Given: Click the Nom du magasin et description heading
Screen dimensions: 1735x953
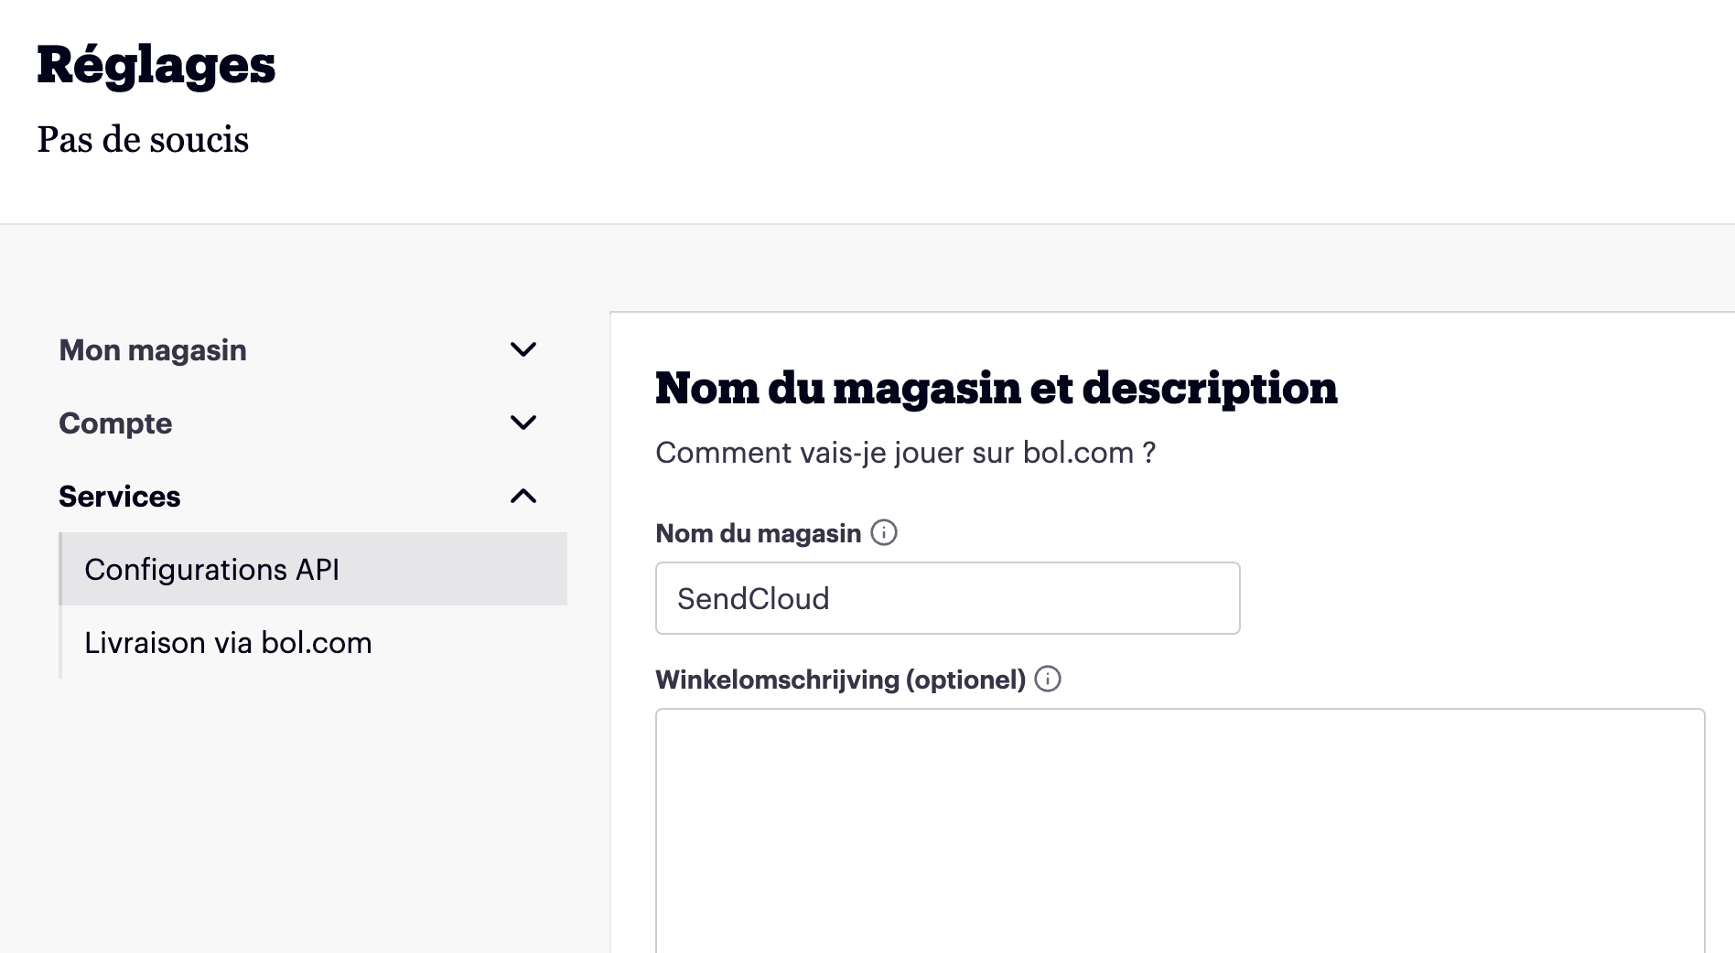Looking at the screenshot, I should (x=997, y=388).
